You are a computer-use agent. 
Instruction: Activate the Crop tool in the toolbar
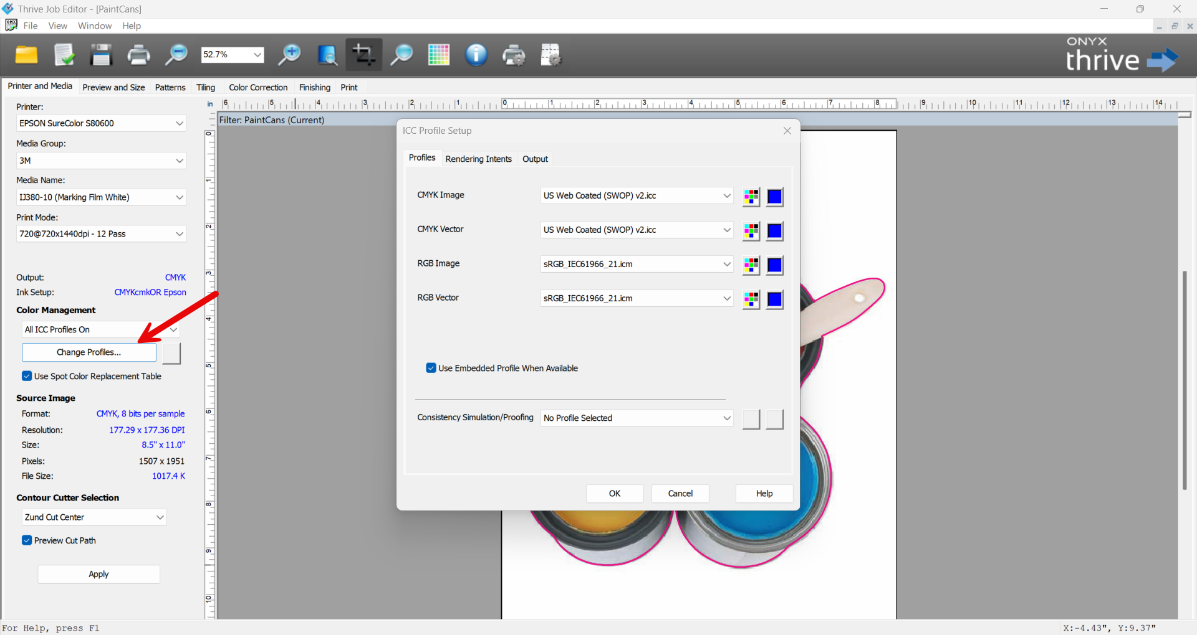point(363,55)
